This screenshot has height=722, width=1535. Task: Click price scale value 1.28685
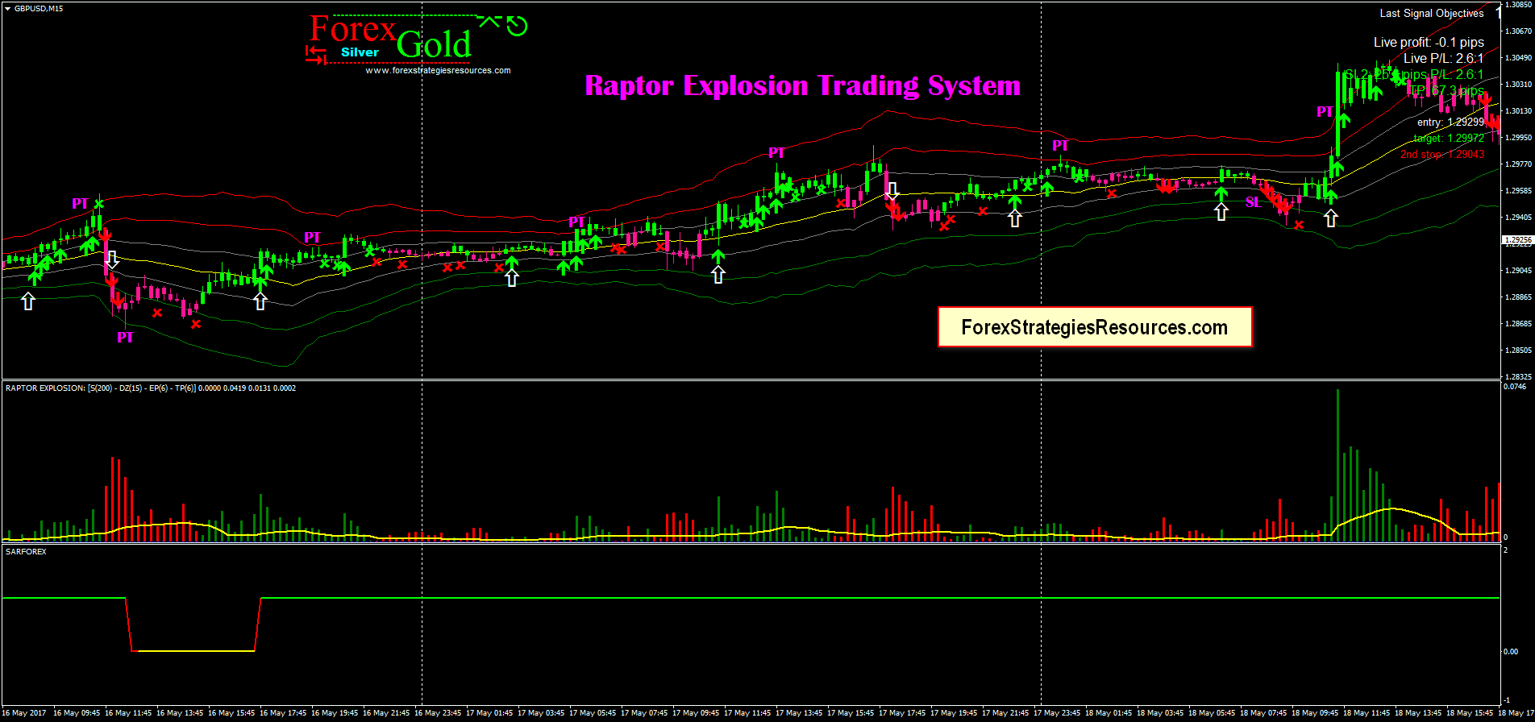point(1519,324)
